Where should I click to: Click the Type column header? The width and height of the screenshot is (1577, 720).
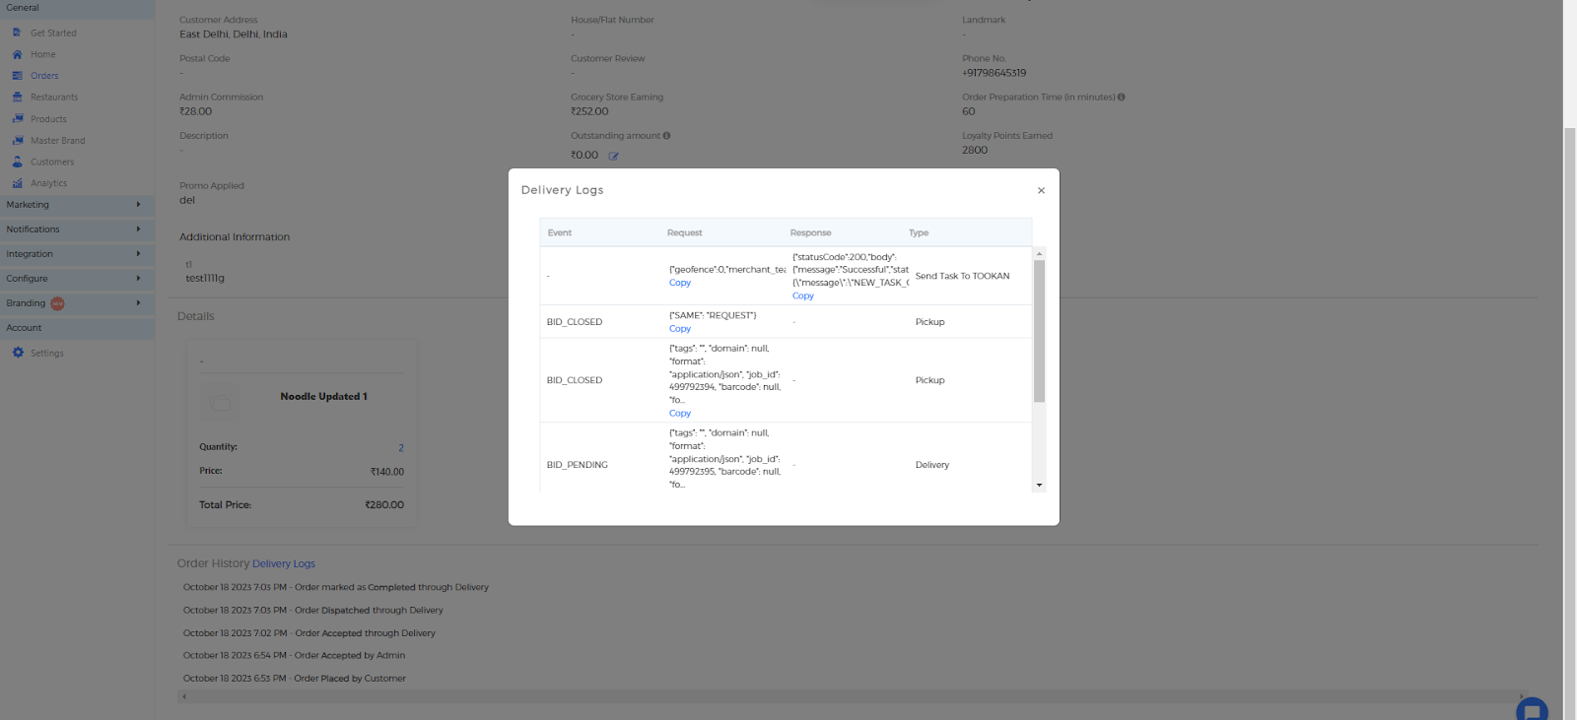click(x=919, y=233)
